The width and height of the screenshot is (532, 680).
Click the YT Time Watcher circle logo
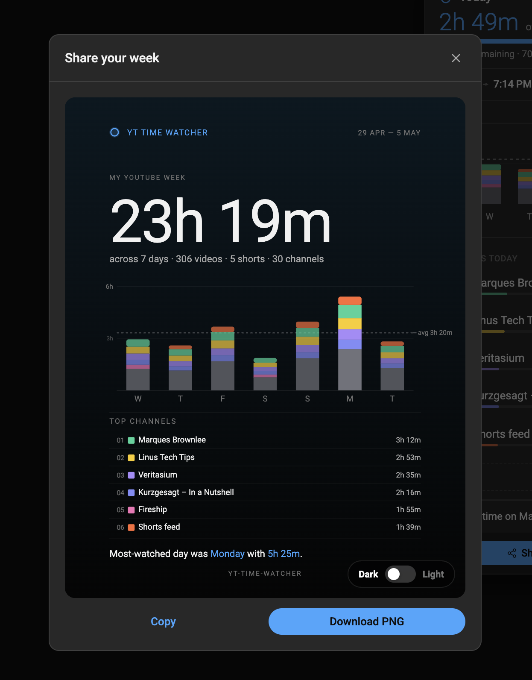coord(114,132)
